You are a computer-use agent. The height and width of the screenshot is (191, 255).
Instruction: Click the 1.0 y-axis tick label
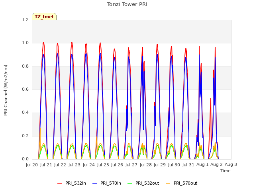tap(25, 43)
